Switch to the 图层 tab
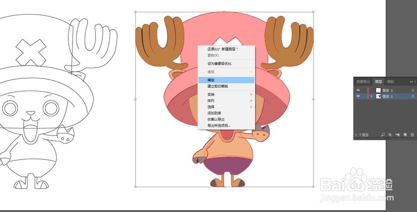This screenshot has height=212, width=417. [x=379, y=81]
